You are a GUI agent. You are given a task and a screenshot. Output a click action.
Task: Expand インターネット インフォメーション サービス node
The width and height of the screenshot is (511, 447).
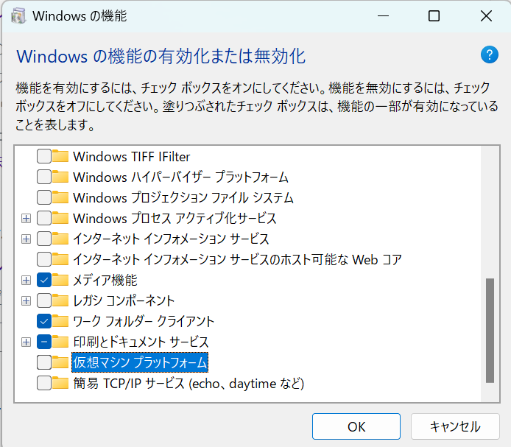click(26, 239)
